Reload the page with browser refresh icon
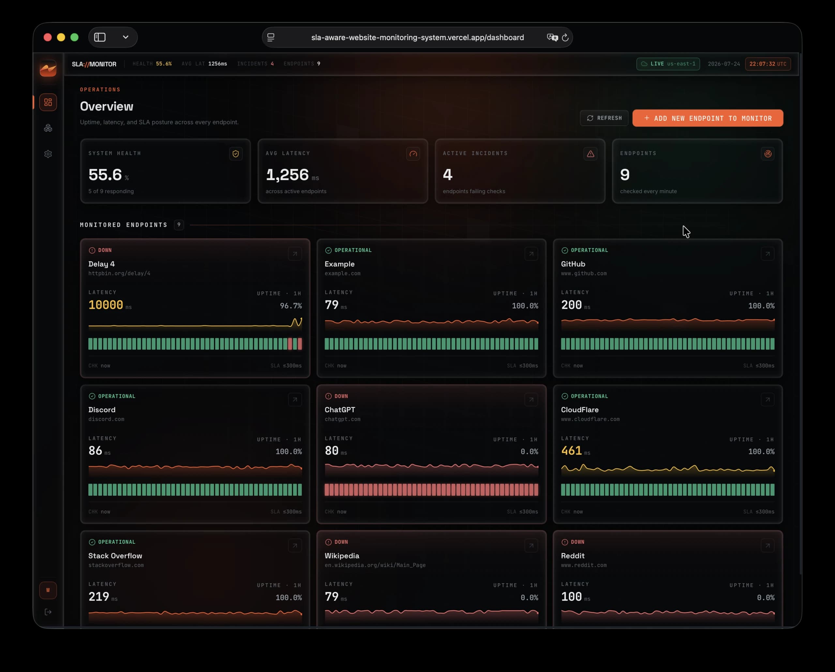 click(x=565, y=38)
